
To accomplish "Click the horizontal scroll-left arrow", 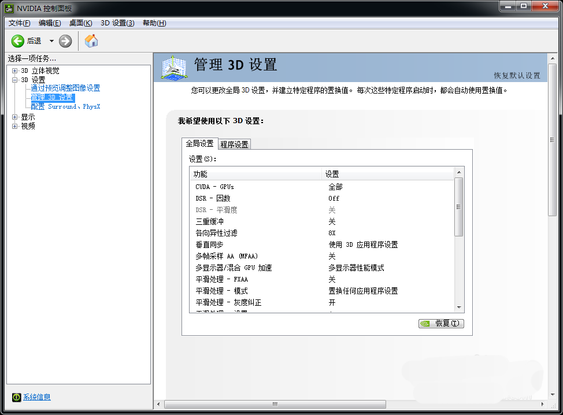I will point(159,404).
